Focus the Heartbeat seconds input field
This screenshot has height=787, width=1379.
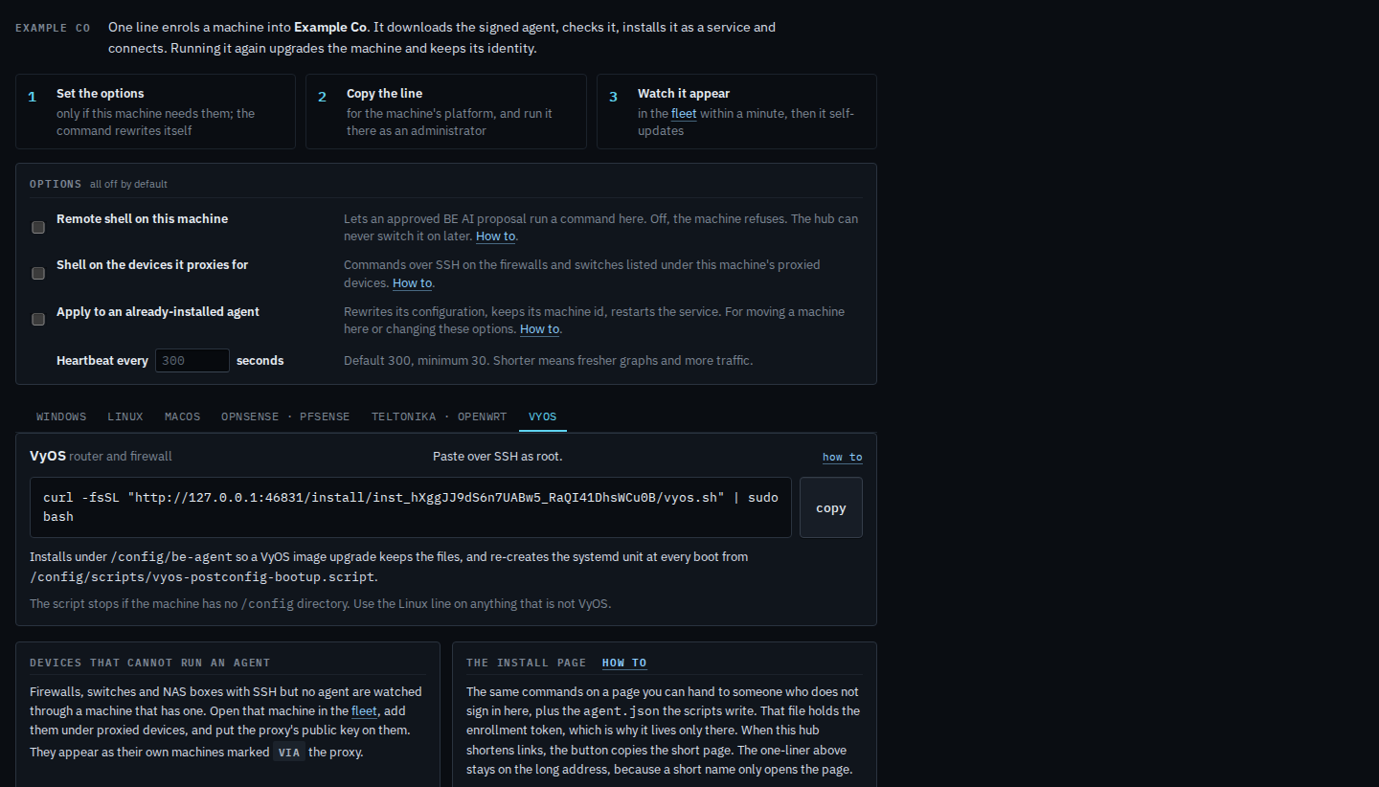point(192,361)
